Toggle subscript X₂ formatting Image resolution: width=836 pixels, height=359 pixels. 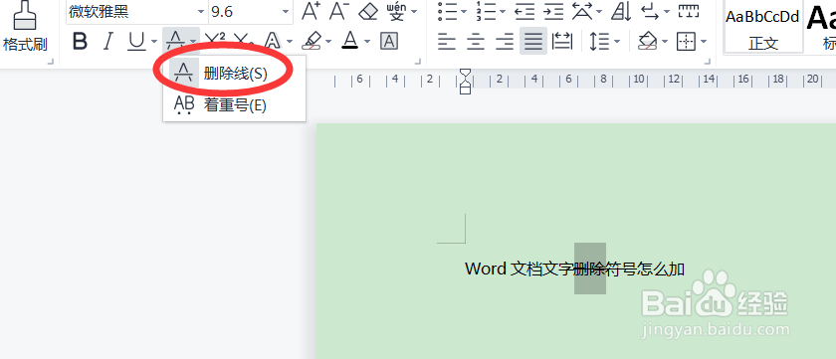click(x=243, y=41)
